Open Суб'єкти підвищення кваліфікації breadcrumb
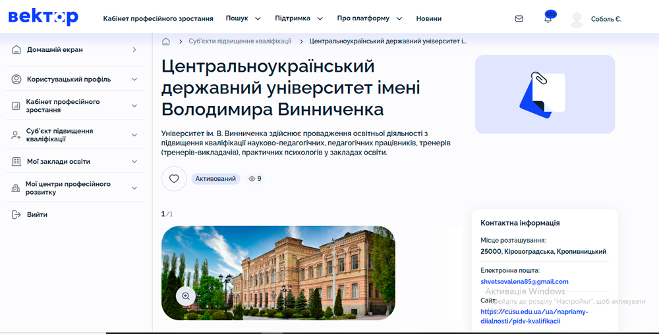Screen dimensions: 659x334 point(240,41)
